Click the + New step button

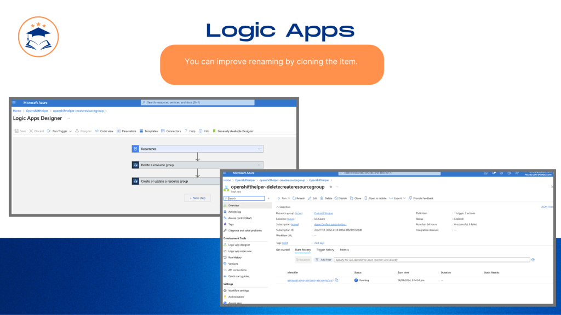[197, 198]
